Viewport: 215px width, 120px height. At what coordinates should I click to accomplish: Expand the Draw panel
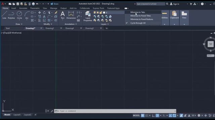(19, 24)
